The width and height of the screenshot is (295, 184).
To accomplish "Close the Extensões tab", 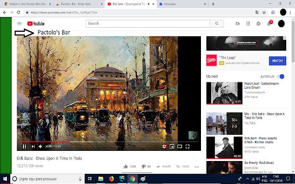I will (x=205, y=4).
